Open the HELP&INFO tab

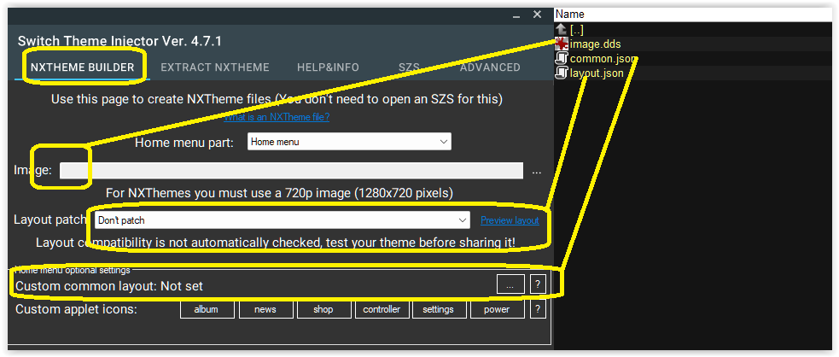coord(328,67)
